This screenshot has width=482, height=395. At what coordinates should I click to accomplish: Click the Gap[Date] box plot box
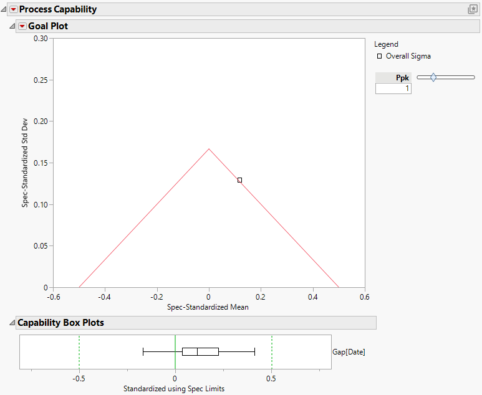pos(200,351)
